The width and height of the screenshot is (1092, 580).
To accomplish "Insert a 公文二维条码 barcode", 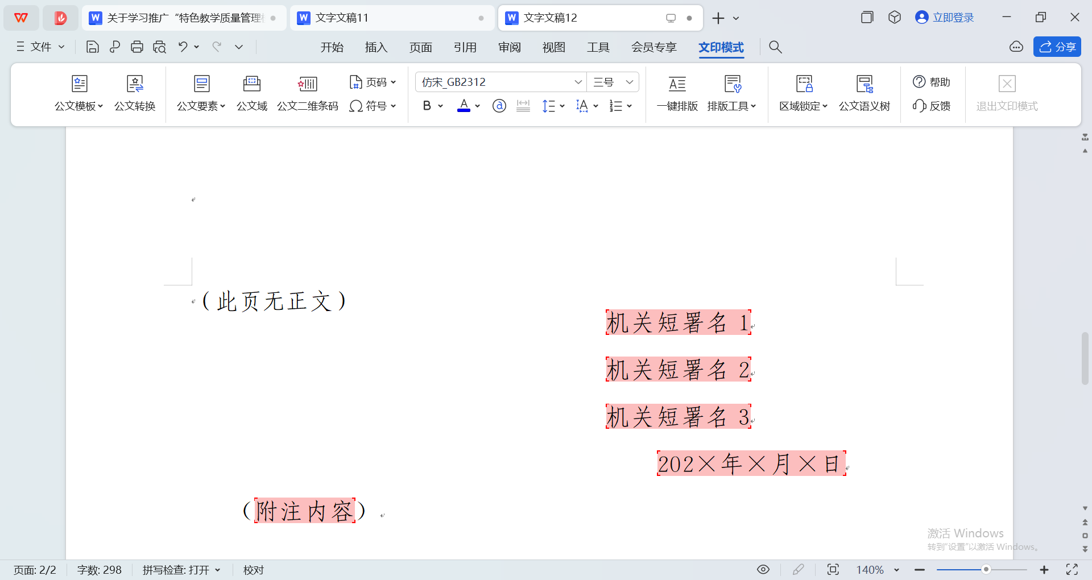I will click(x=308, y=94).
